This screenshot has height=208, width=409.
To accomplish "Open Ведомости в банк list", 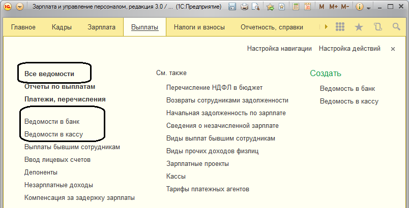I will [x=52, y=121].
